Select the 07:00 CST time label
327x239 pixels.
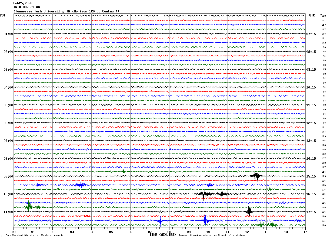[x=8, y=141]
